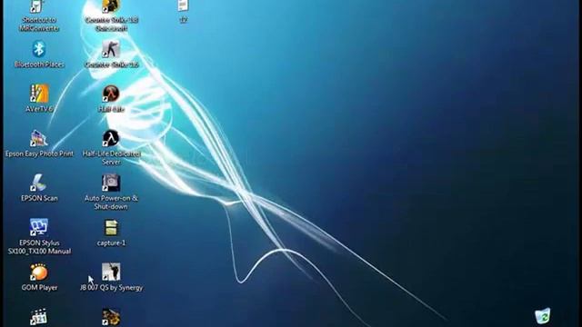Launch the AVerTV 6 shortcut
The width and height of the screenshot is (582, 327).
click(x=39, y=94)
